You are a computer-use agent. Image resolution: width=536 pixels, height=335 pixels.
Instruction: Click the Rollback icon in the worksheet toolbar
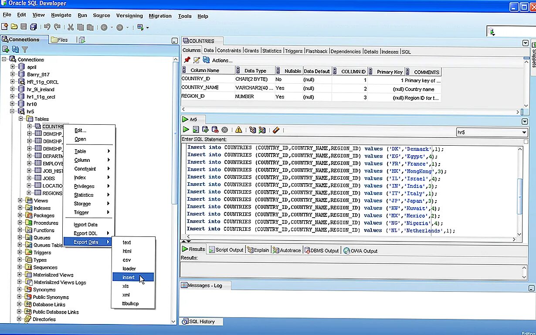point(215,130)
